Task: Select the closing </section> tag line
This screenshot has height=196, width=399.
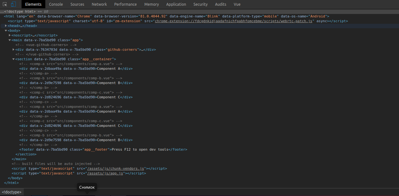Action: coord(26,154)
